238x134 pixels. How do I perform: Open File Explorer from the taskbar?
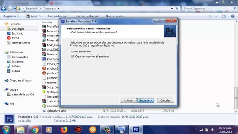(x=21, y=130)
